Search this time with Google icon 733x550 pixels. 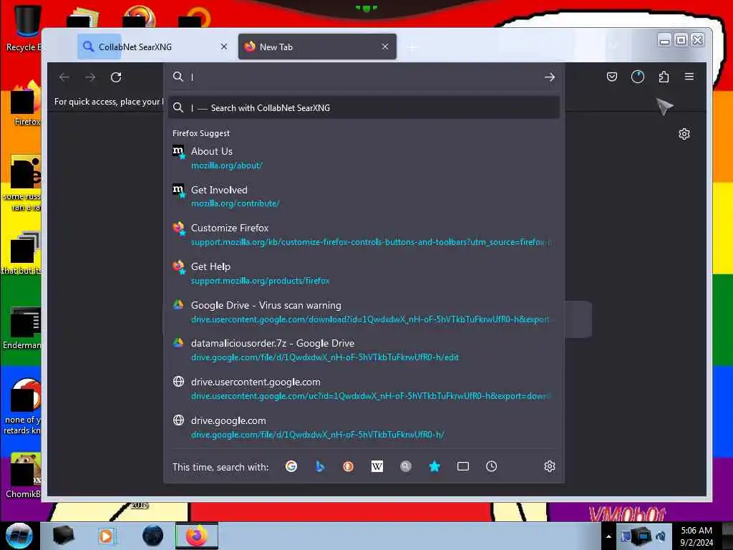291,466
